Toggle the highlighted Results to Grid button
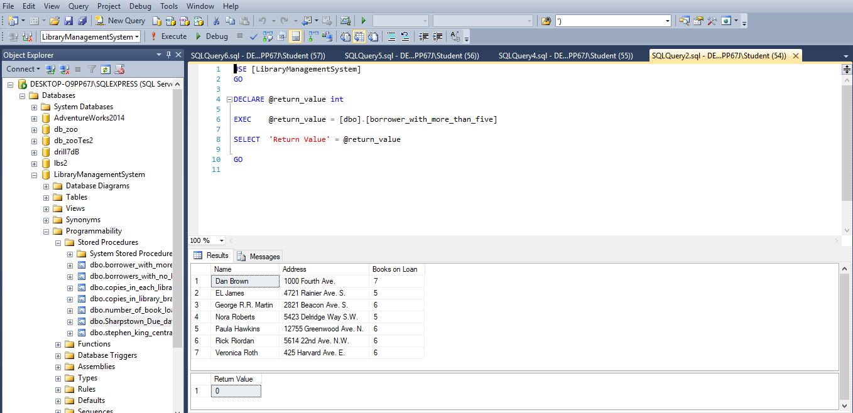The height and width of the screenshot is (413, 853). click(359, 36)
